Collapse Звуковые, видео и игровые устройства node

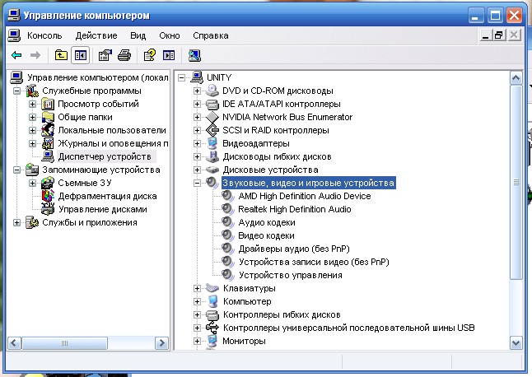pos(197,183)
